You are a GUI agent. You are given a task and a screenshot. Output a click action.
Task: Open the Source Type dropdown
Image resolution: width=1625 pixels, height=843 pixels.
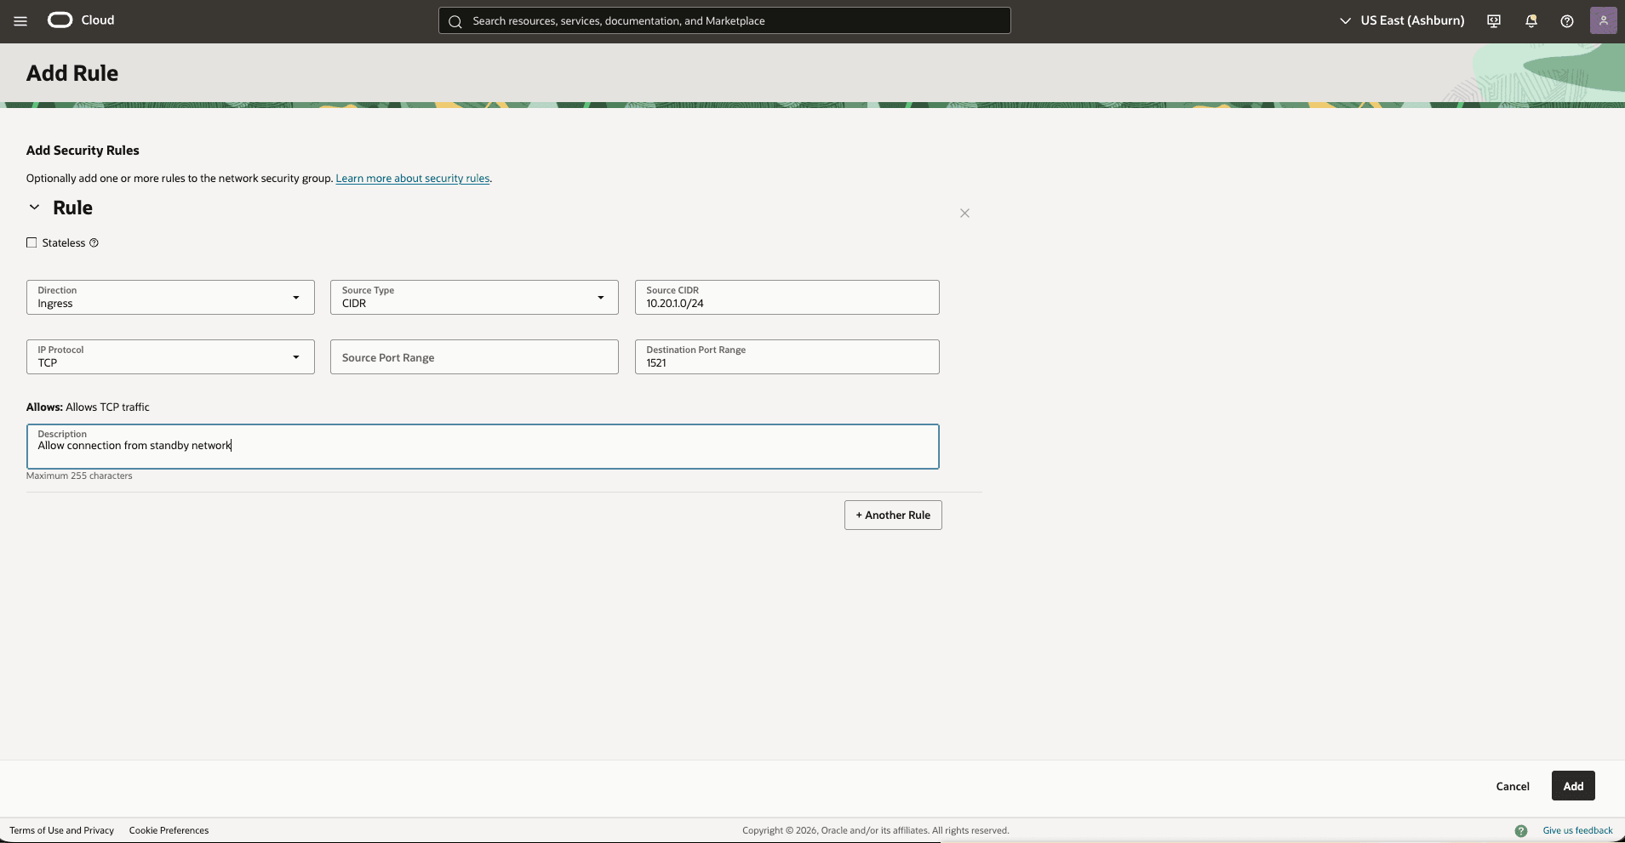pyautogui.click(x=600, y=297)
